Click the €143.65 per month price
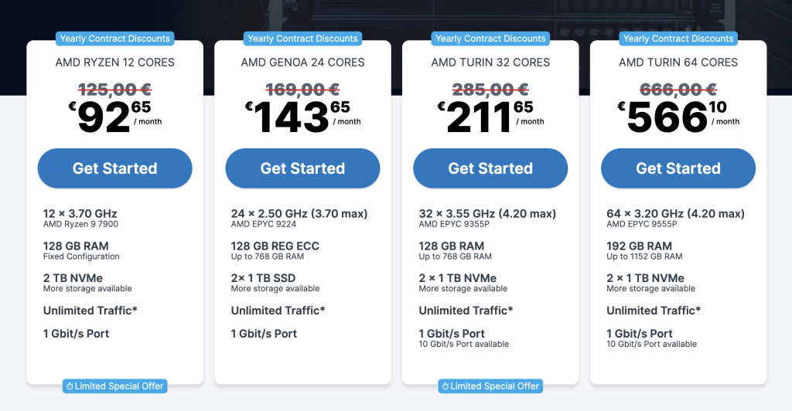The image size is (792, 411). coord(298,117)
